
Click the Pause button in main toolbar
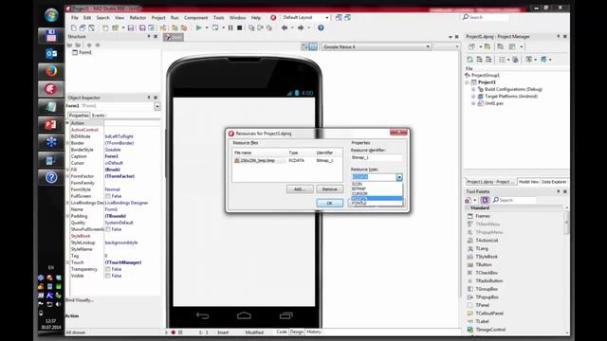(x=230, y=27)
